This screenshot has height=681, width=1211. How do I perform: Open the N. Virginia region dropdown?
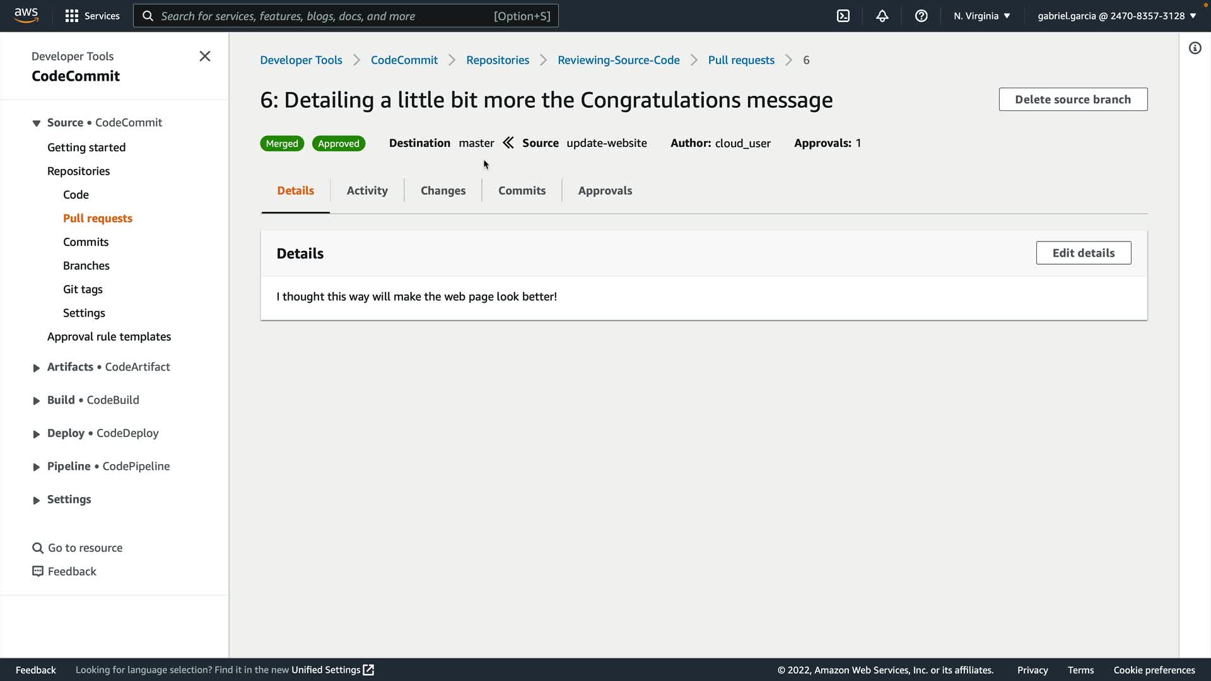click(x=981, y=16)
